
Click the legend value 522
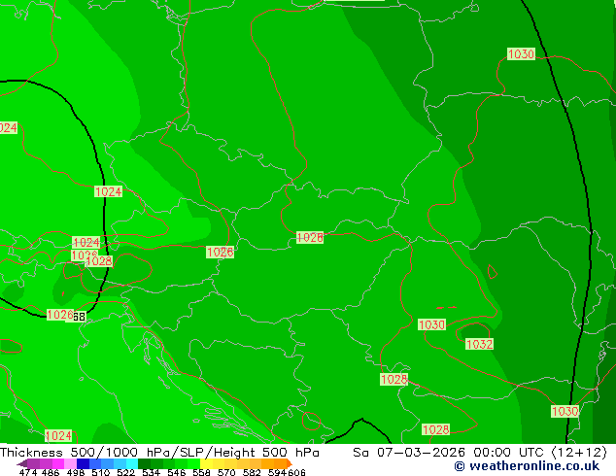125,472
